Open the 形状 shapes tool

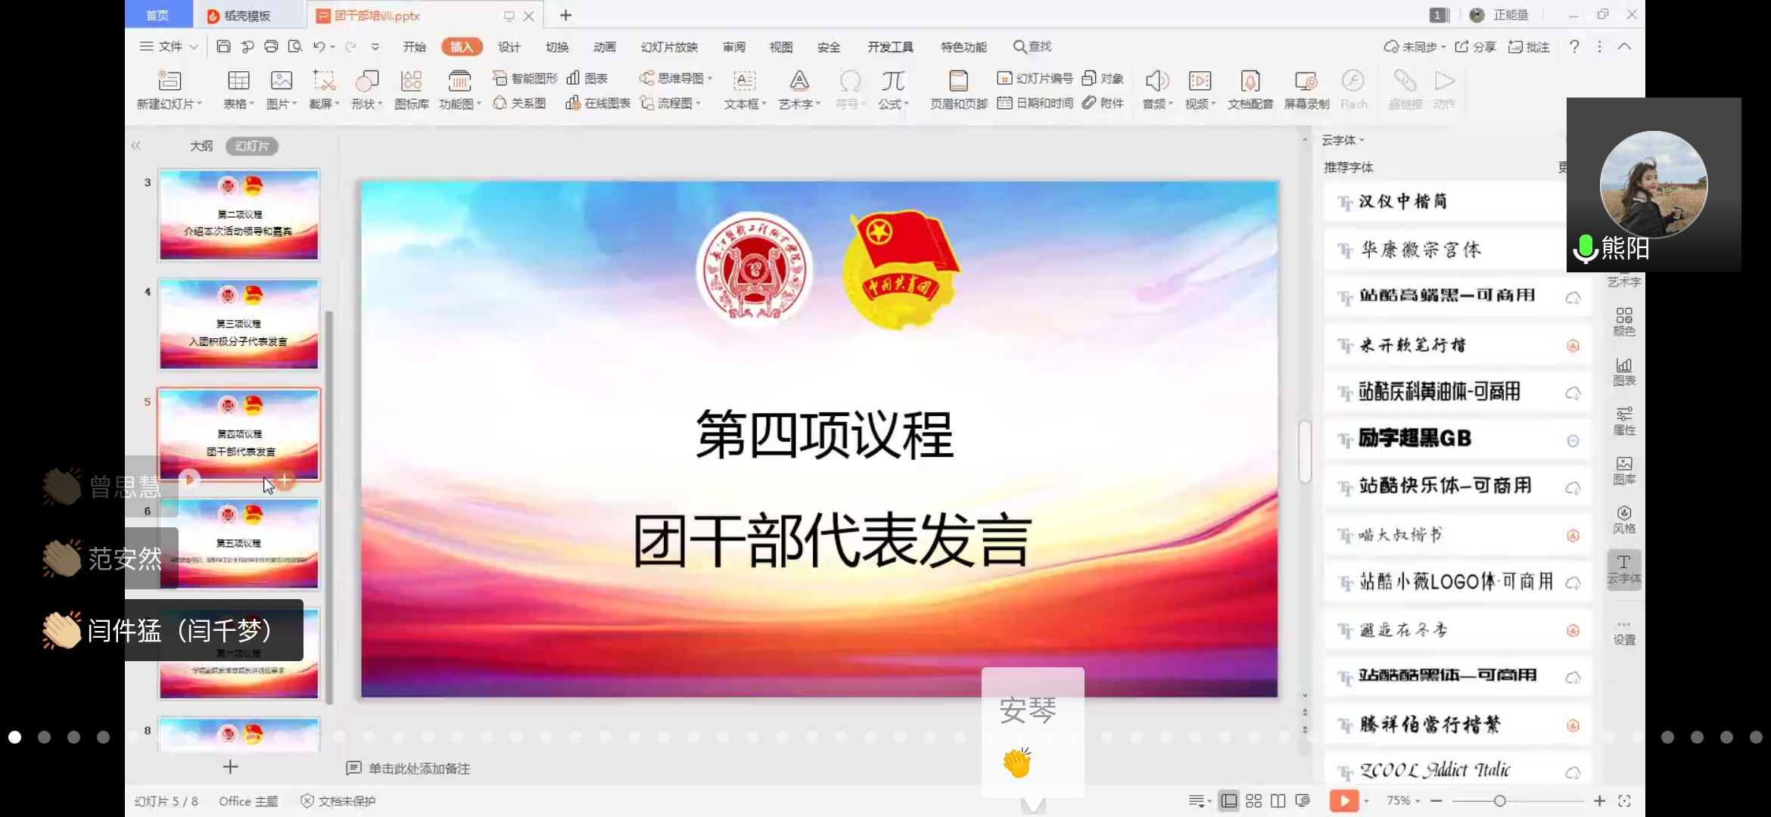point(367,89)
